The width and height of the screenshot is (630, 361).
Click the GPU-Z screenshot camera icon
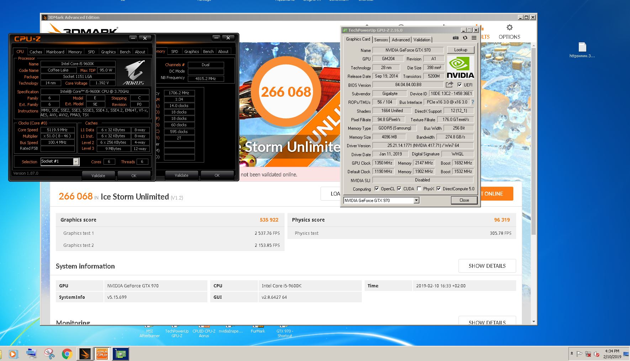point(455,38)
